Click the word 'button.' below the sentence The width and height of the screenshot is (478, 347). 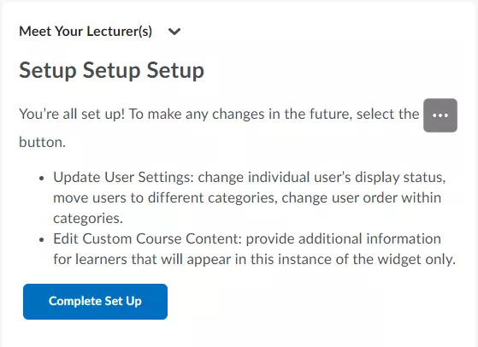(43, 142)
